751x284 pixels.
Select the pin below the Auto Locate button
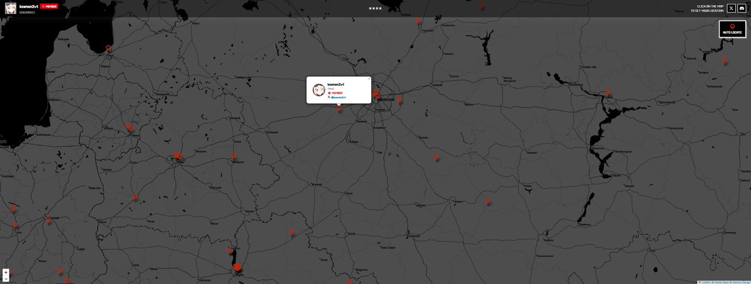pos(725,61)
